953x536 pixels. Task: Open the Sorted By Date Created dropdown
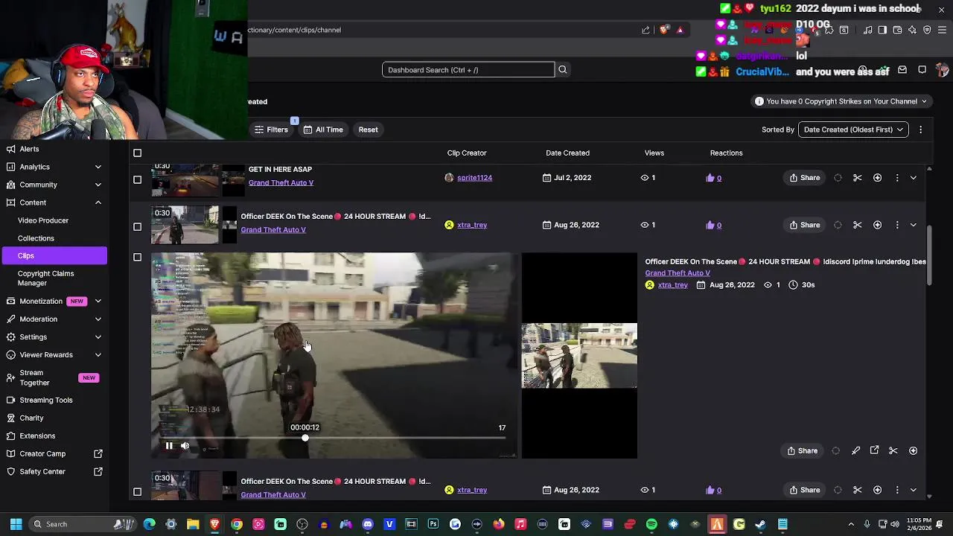853,130
